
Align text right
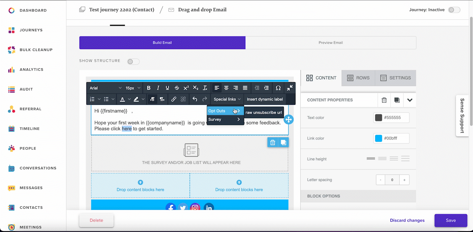click(236, 88)
